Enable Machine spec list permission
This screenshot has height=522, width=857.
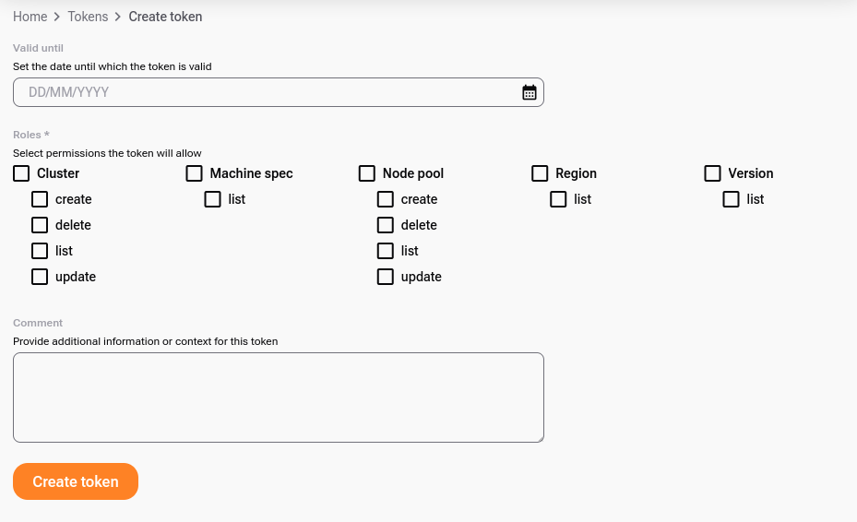point(212,199)
